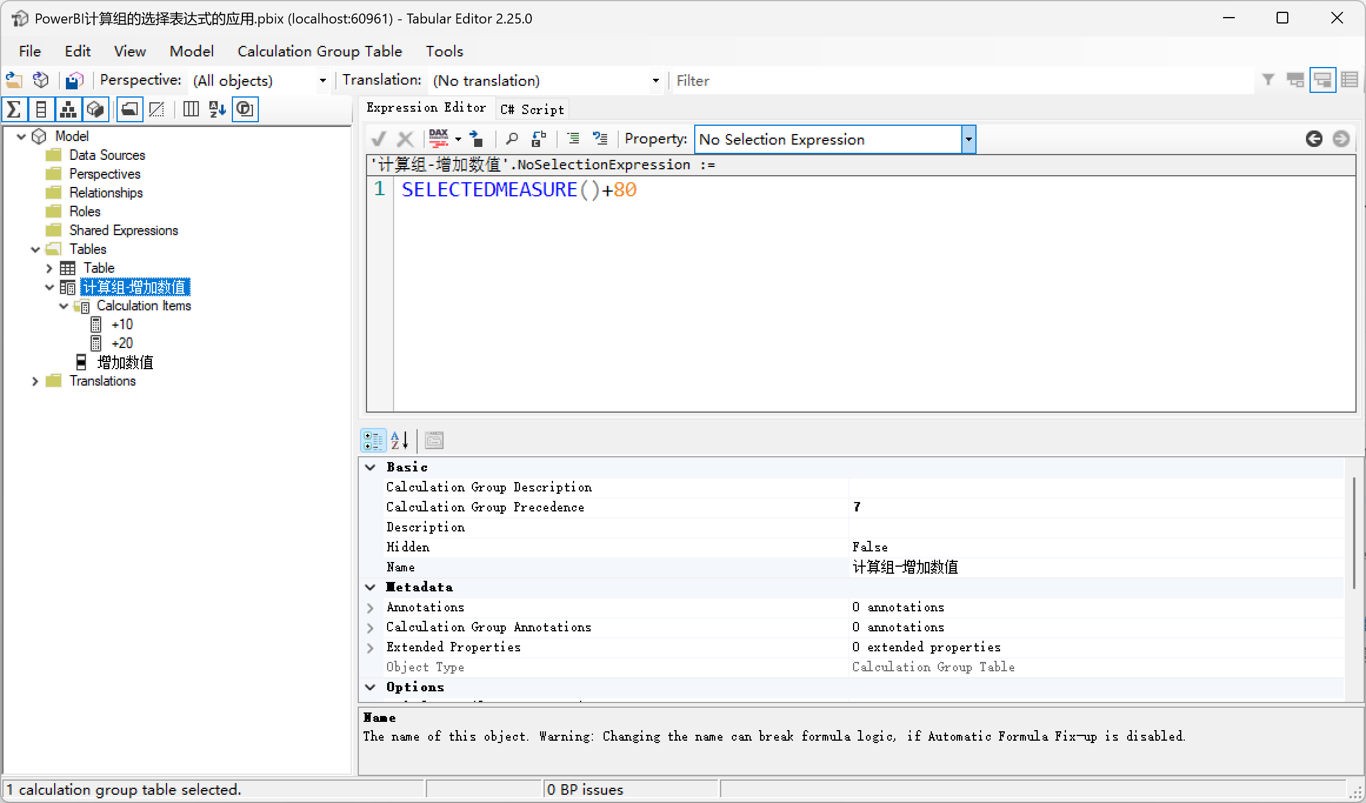
Task: Collapse the Metadata property category
Action: tap(370, 587)
